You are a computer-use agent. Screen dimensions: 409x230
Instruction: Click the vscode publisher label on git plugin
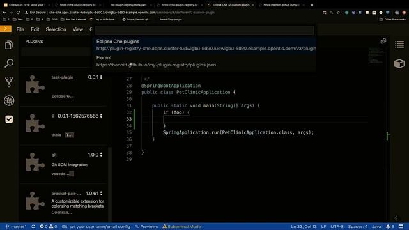click(x=60, y=174)
